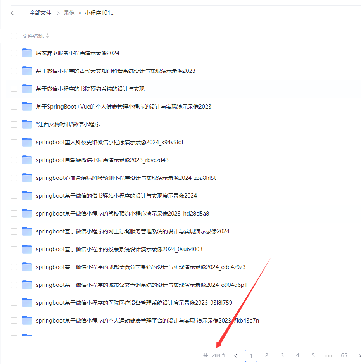Click folder icon for springboot投票系统设计
Viewport: 361px width, 364px height.
pos(27,249)
